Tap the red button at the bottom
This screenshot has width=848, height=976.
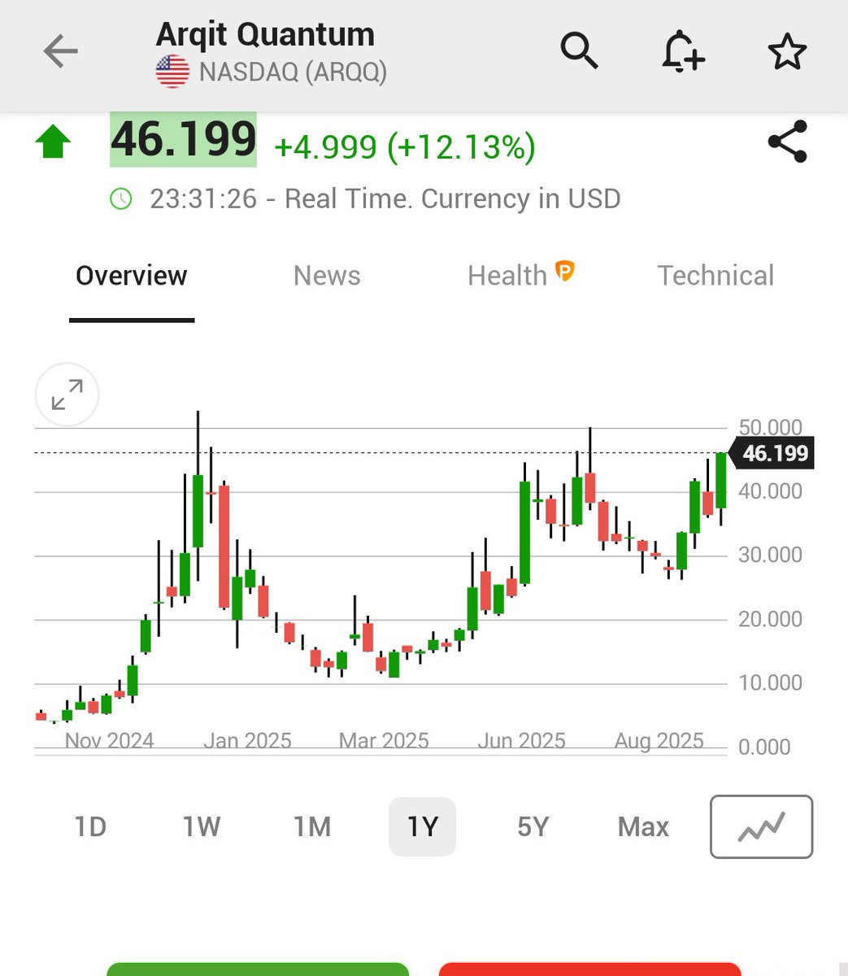(x=590, y=969)
